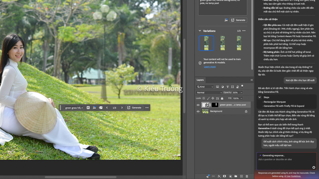Viewport: 319px width, 179px height.
Task: Click reference image icon in task bar
Action: click(x=95, y=108)
